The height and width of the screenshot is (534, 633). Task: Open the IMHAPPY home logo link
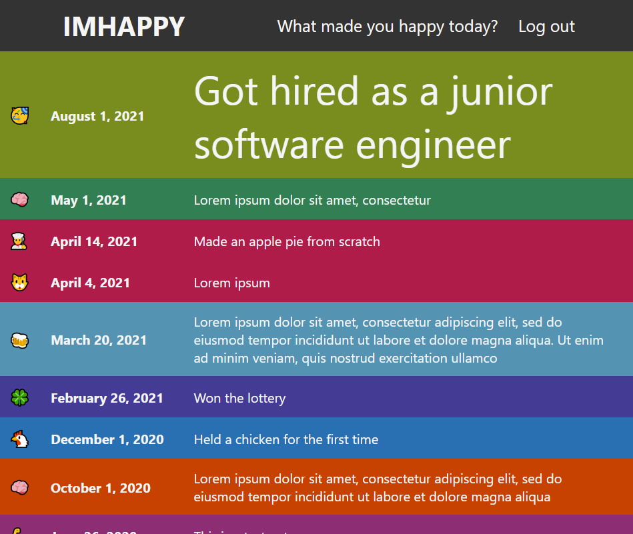pos(123,27)
